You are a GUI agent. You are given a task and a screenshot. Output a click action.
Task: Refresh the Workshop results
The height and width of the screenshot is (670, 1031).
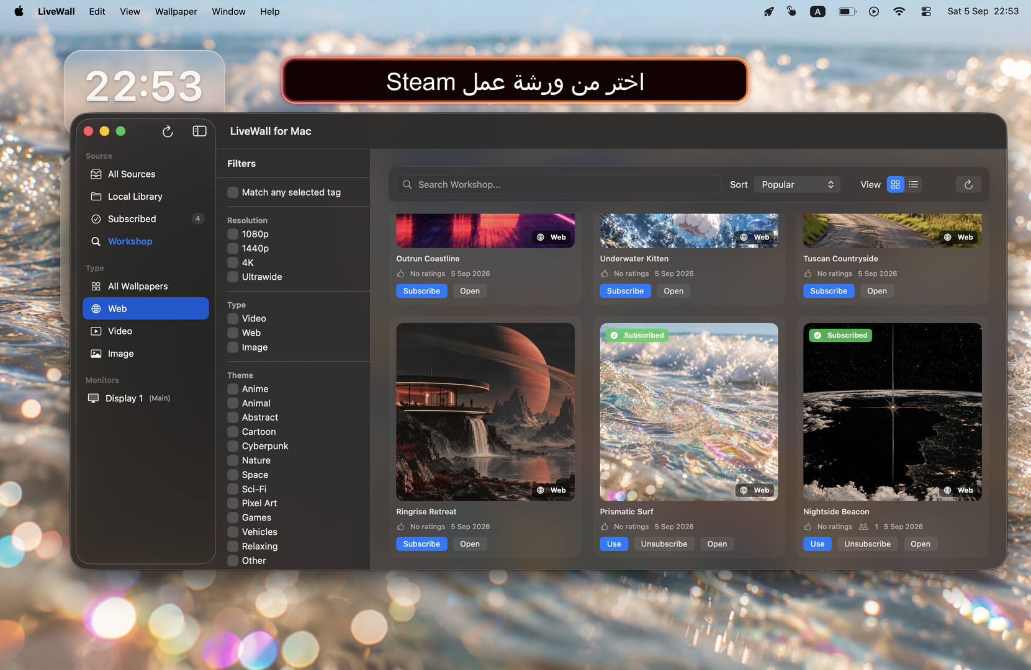(x=968, y=184)
